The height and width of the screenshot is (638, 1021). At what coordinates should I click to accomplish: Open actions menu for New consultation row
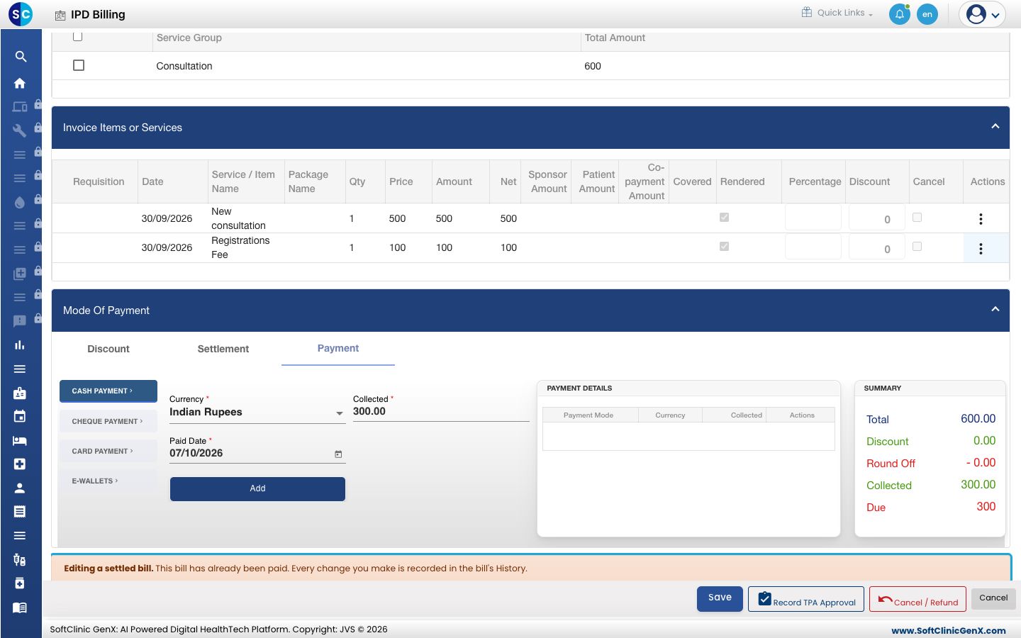coord(981,219)
